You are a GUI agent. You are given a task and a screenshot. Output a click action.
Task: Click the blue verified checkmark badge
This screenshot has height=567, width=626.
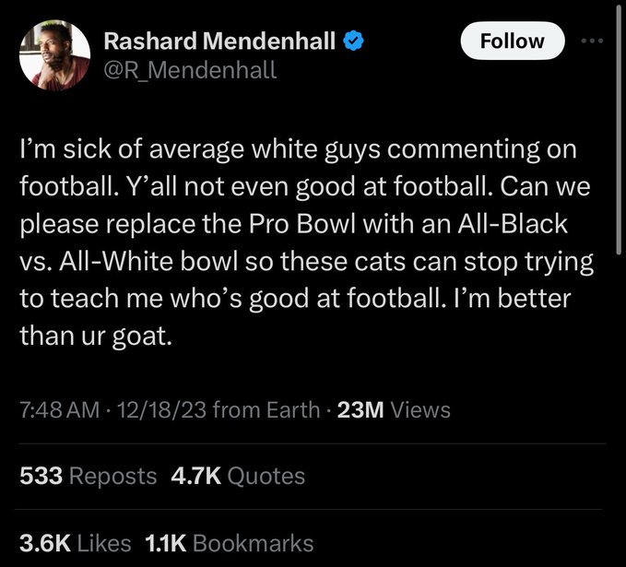click(353, 41)
